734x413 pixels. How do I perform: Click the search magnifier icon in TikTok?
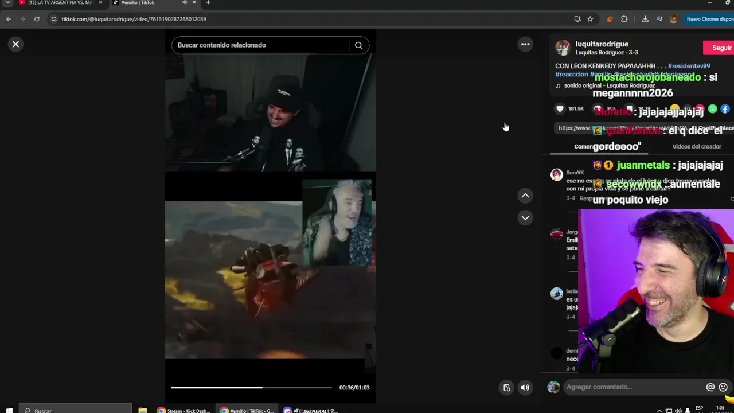358,45
